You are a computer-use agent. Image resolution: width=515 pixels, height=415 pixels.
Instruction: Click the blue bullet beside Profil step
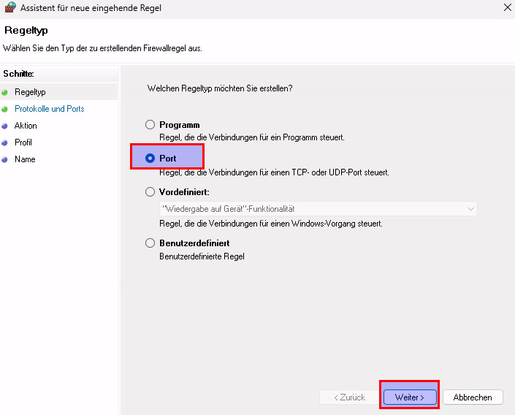click(x=5, y=142)
